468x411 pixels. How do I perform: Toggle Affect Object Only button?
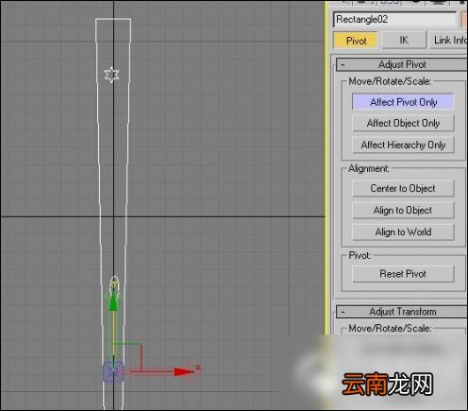[x=403, y=123]
